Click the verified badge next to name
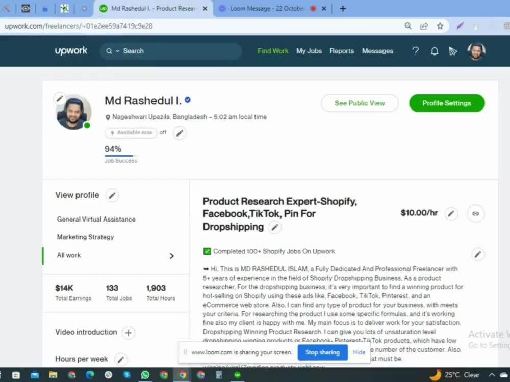This screenshot has height=382, width=510. [188, 100]
